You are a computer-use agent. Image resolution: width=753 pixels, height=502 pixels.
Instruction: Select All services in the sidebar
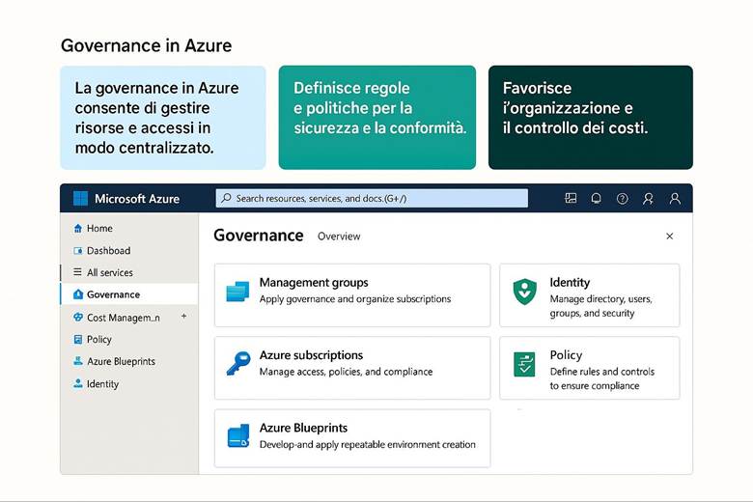[109, 273]
